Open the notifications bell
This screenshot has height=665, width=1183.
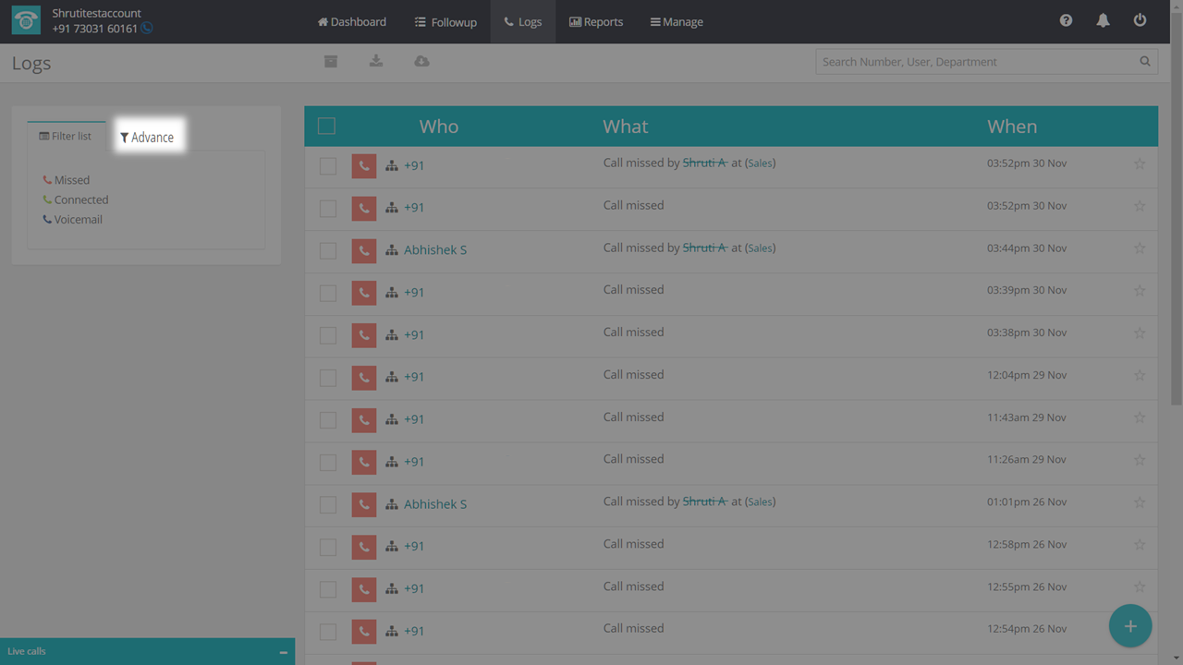point(1103,20)
